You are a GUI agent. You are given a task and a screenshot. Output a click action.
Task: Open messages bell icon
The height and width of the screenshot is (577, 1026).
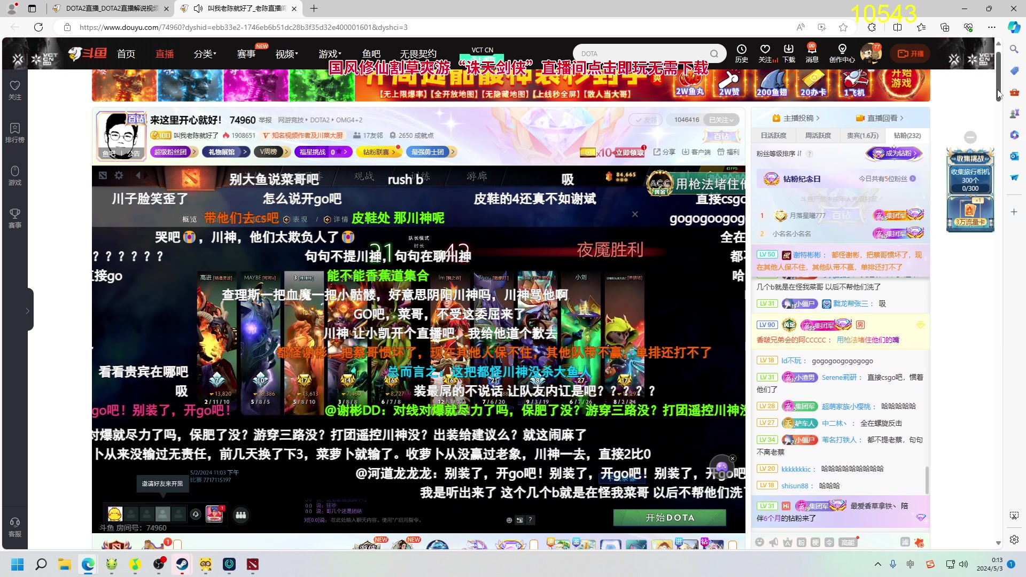coord(812,49)
